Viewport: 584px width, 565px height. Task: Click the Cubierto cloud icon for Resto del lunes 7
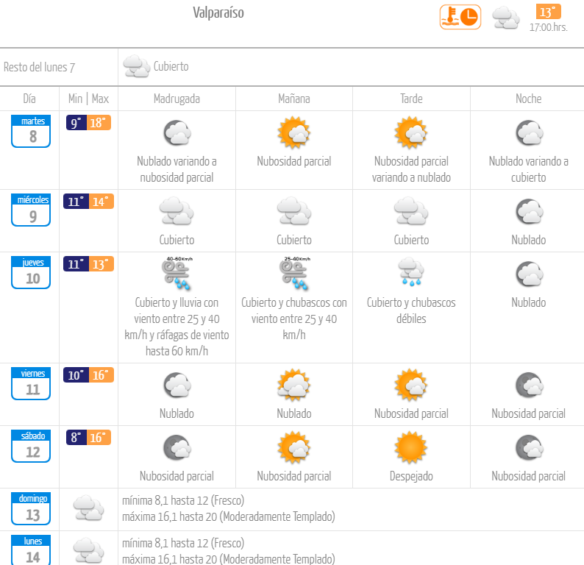pos(137,66)
